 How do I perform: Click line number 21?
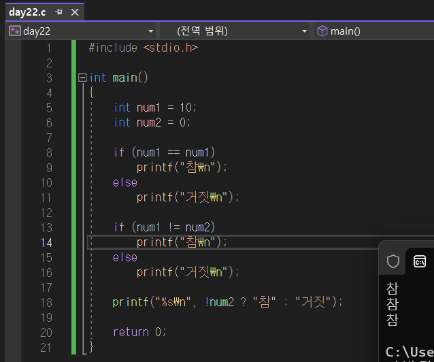coord(46,348)
